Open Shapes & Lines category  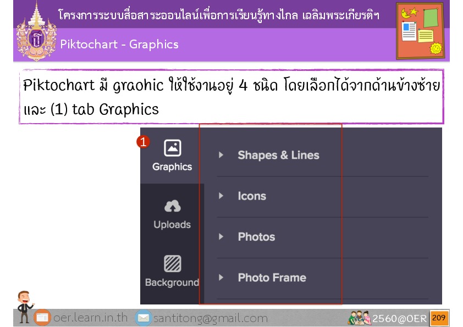(278, 155)
